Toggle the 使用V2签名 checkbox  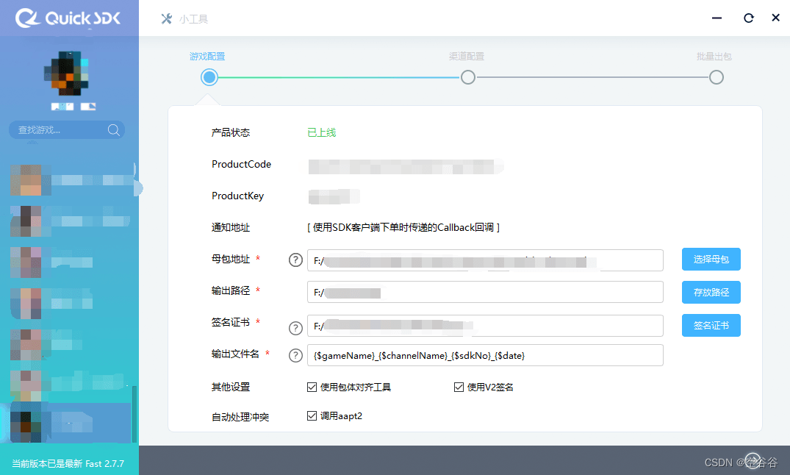458,386
